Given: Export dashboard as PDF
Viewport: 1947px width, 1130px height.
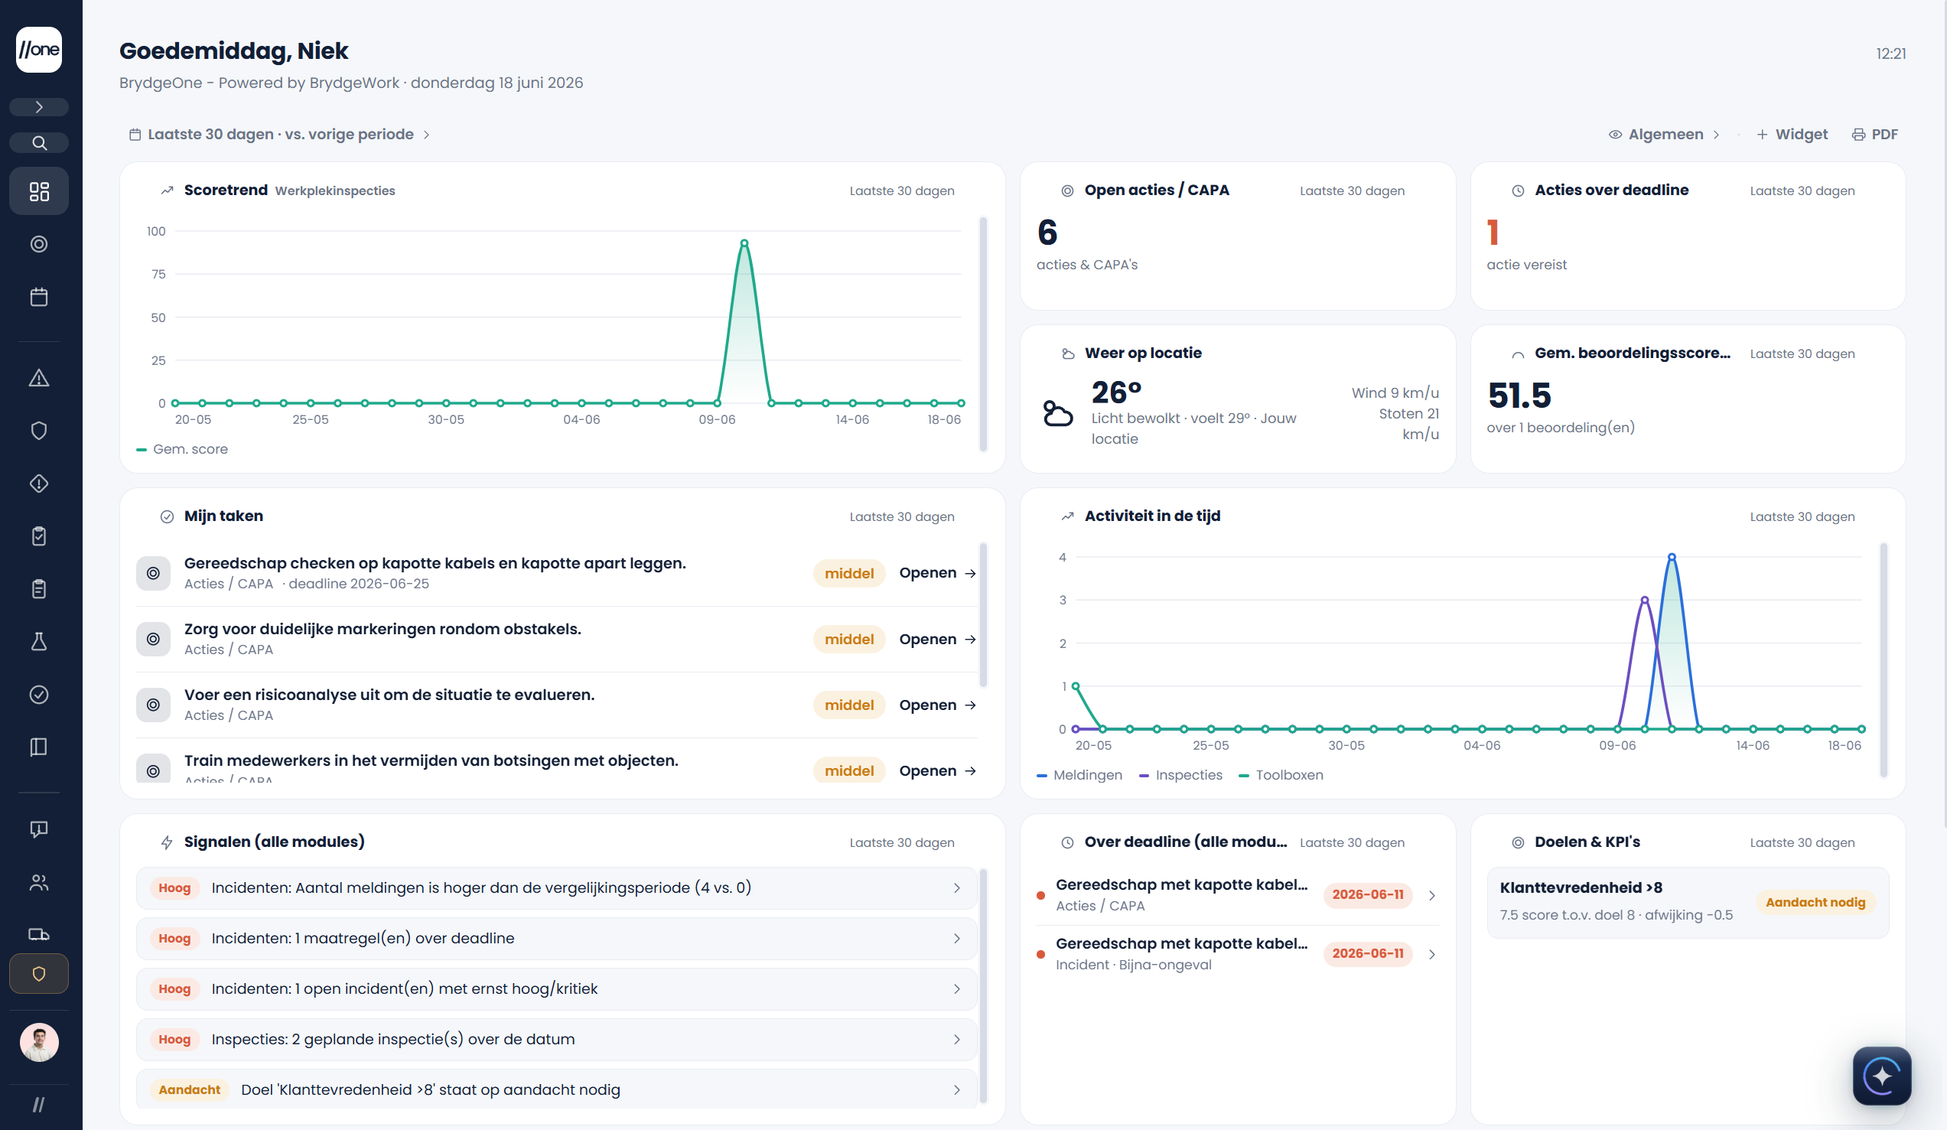Looking at the screenshot, I should coord(1875,135).
